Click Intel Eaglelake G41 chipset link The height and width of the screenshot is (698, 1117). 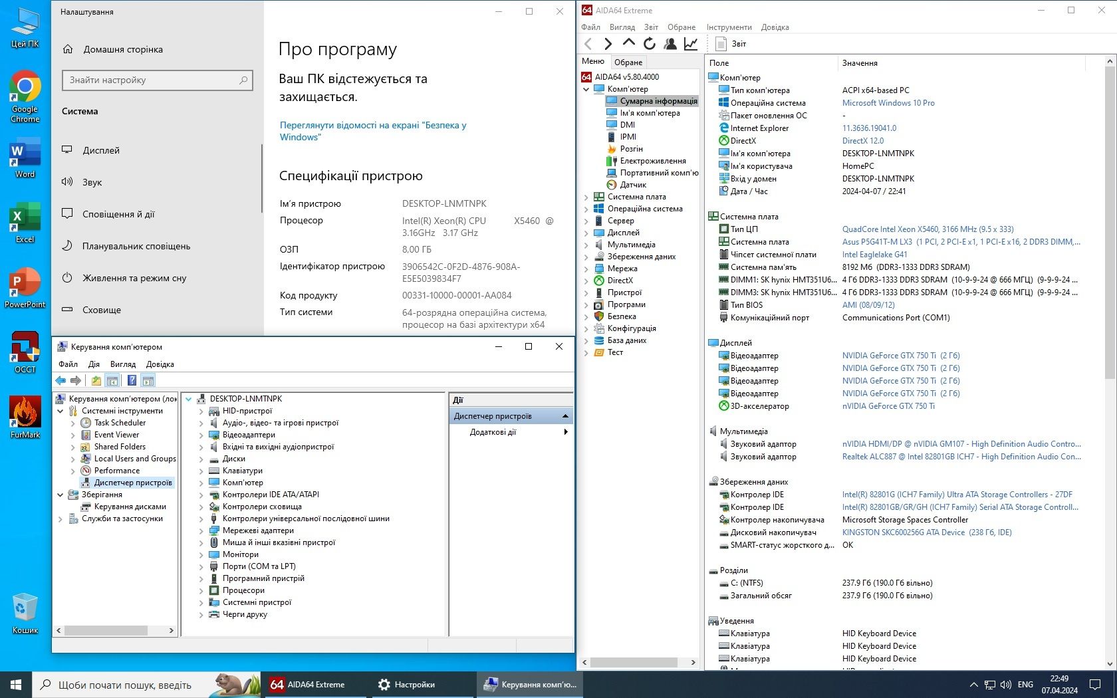coord(875,255)
